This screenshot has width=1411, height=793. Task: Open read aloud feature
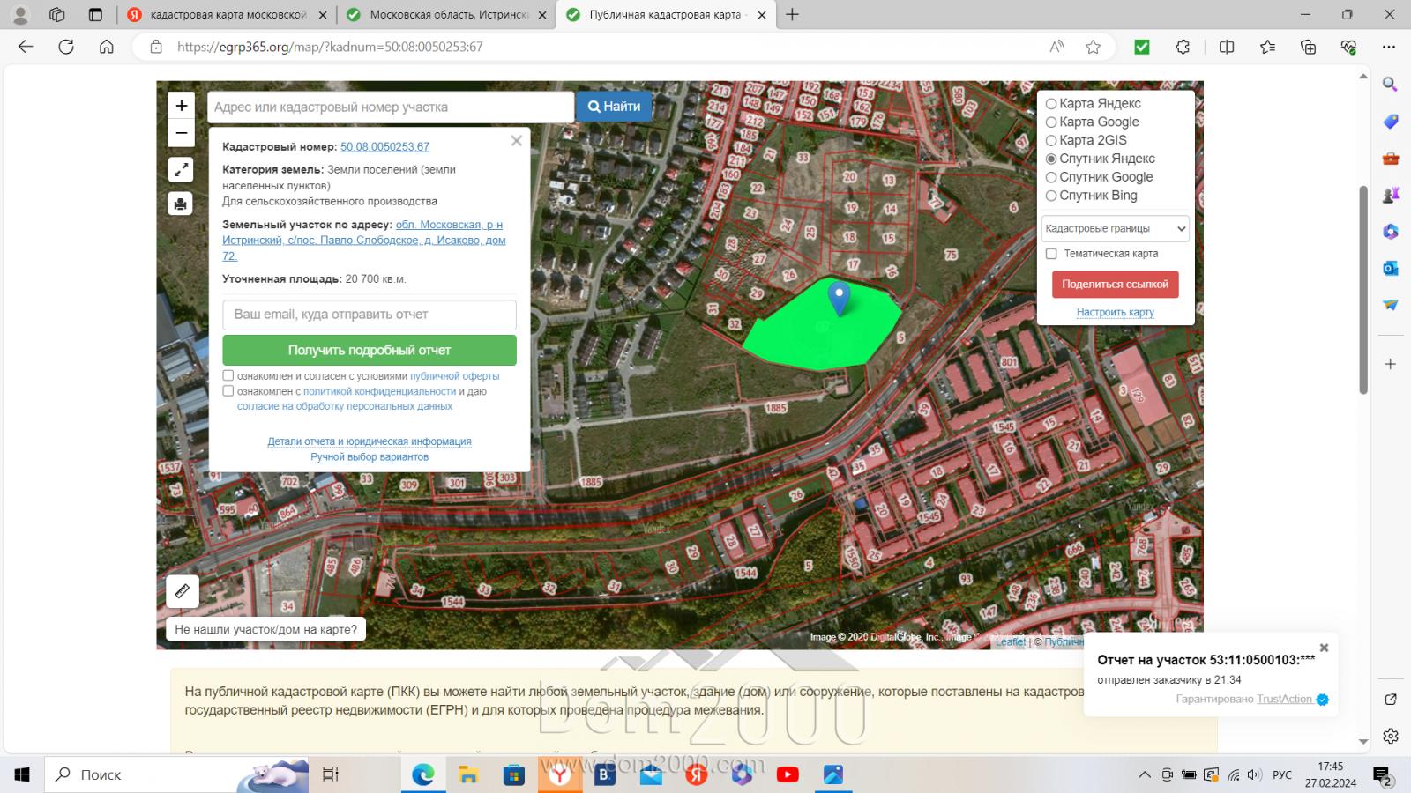click(x=1056, y=47)
